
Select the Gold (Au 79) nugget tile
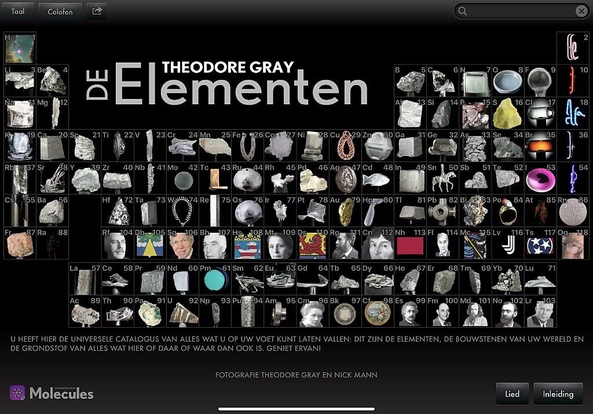click(x=345, y=211)
